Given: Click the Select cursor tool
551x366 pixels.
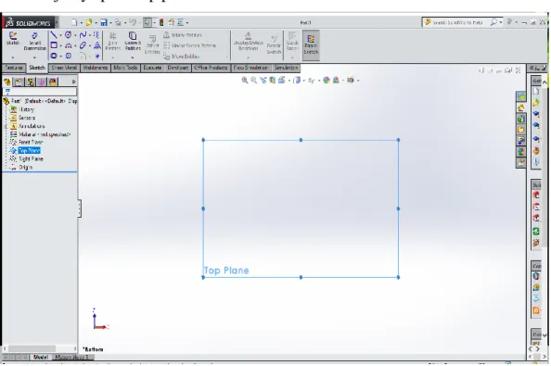Looking at the screenshot, I should click(x=147, y=22).
